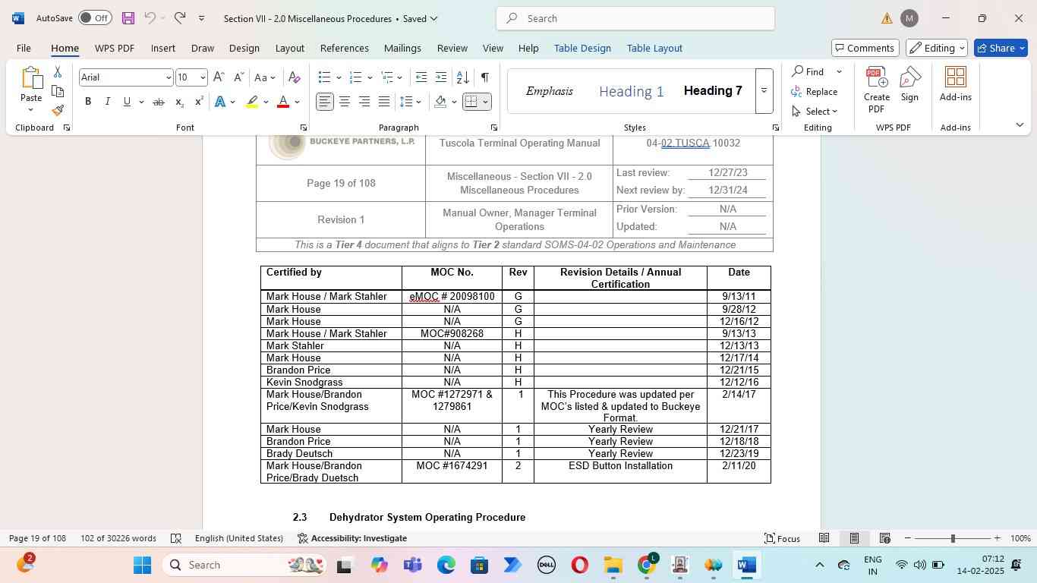This screenshot has width=1037, height=583.
Task: Click Replace in Editing group
Action: (815, 92)
